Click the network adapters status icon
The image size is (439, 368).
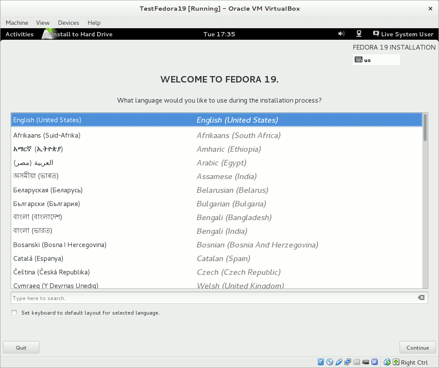click(348, 362)
